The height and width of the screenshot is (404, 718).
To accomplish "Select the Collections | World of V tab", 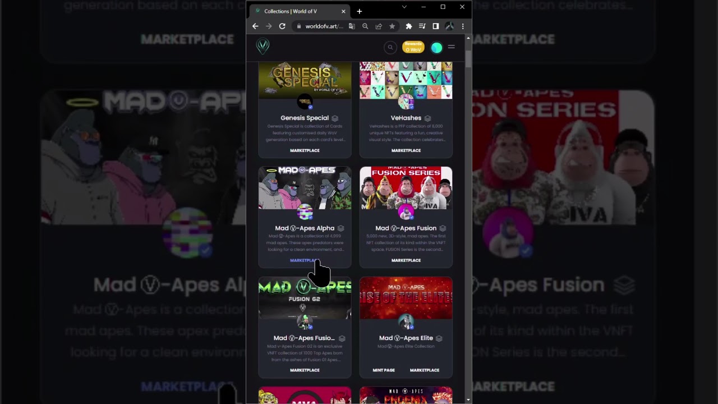I will [x=300, y=11].
